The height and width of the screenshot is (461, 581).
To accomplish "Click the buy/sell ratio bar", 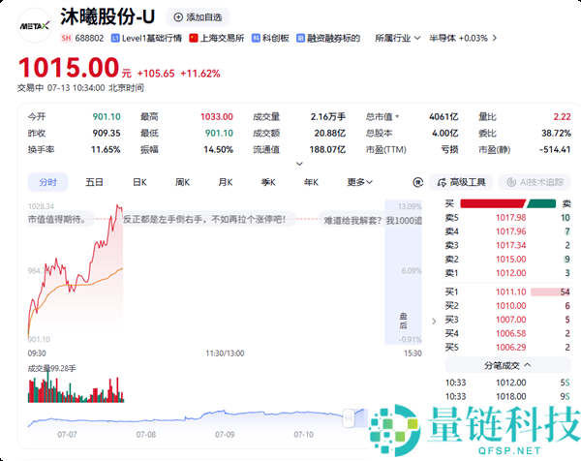I will coord(508,203).
